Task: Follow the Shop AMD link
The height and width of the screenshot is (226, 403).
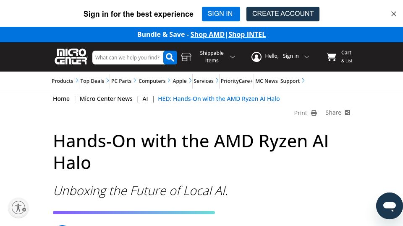Action: tap(207, 35)
